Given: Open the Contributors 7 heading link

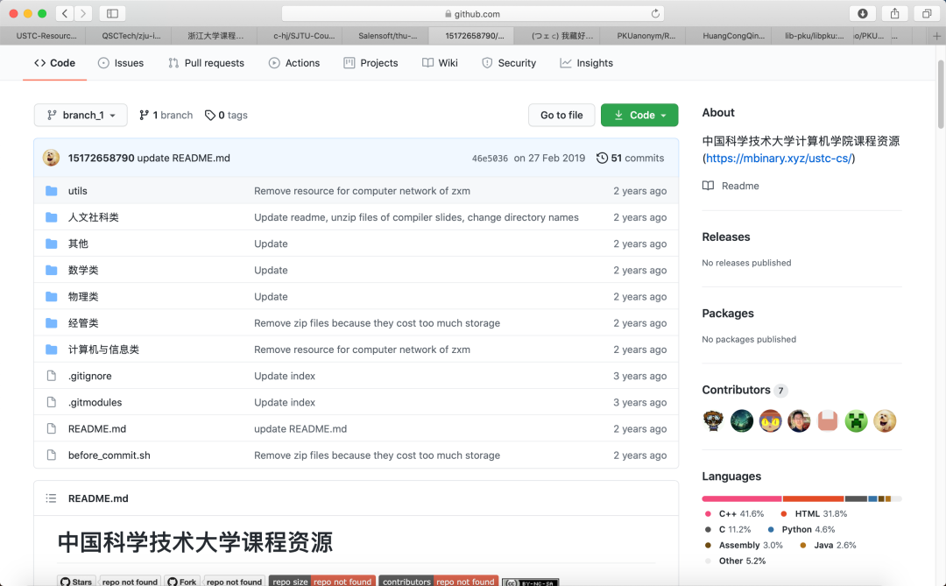Looking at the screenshot, I should tap(745, 390).
